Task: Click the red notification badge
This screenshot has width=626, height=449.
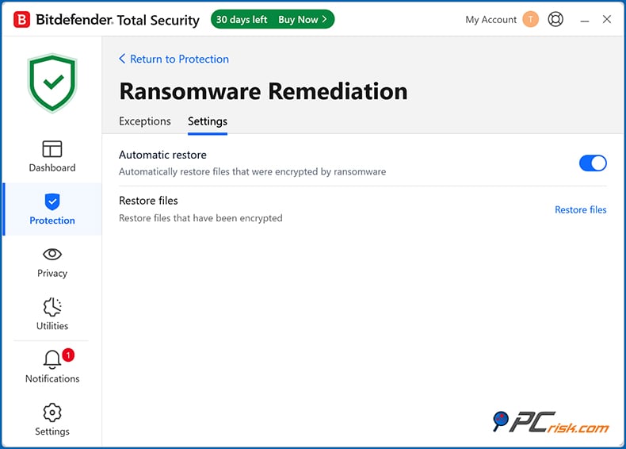Action: point(68,355)
